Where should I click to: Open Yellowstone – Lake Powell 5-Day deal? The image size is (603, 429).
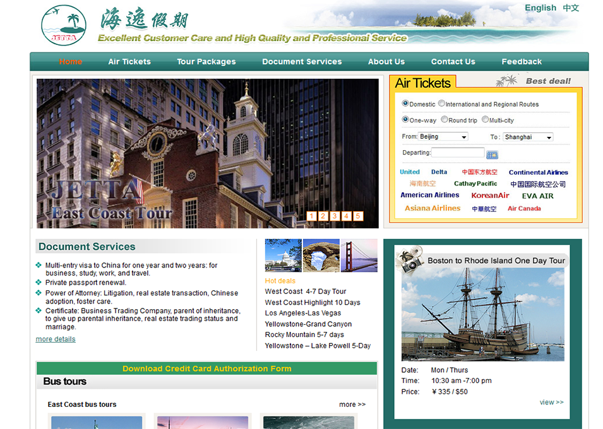click(x=318, y=346)
